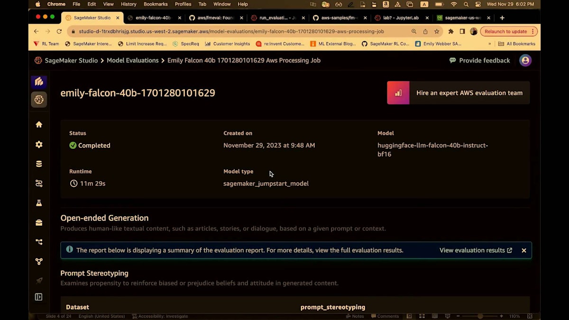Collapse the sidebar using the panel toggle icon
The width and height of the screenshot is (569, 320).
[39, 297]
